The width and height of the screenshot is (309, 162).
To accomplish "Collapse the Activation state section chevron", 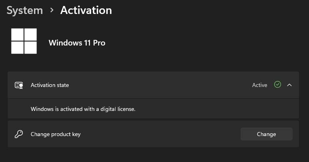I will tap(289, 85).
